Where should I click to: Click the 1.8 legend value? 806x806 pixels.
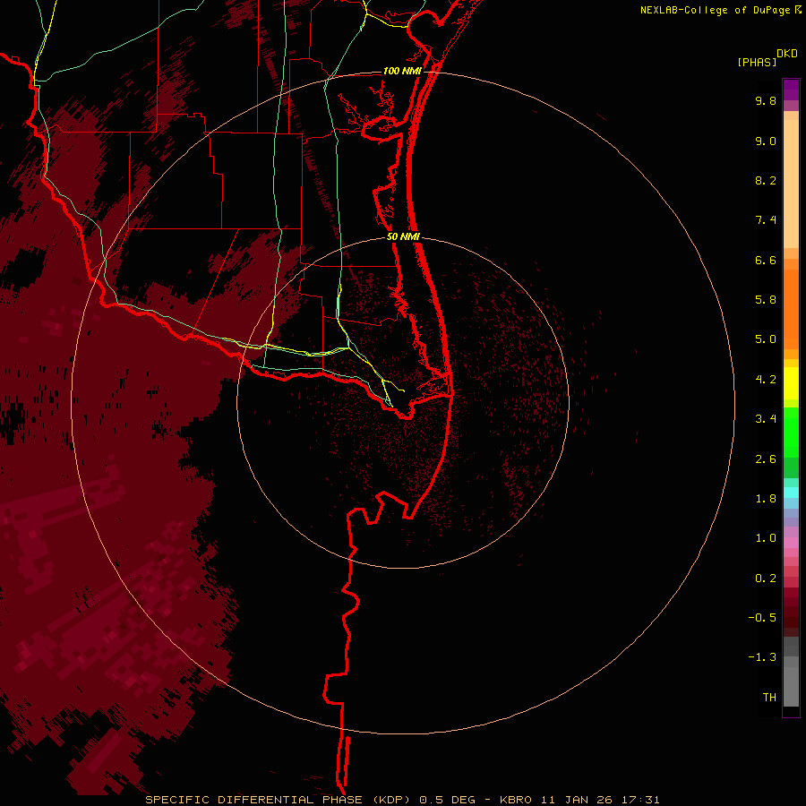coord(766,499)
